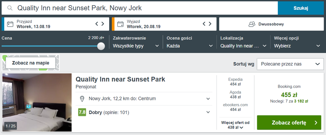Expand the Dobry reviews rating row
326x135 pixels.
click(144, 112)
